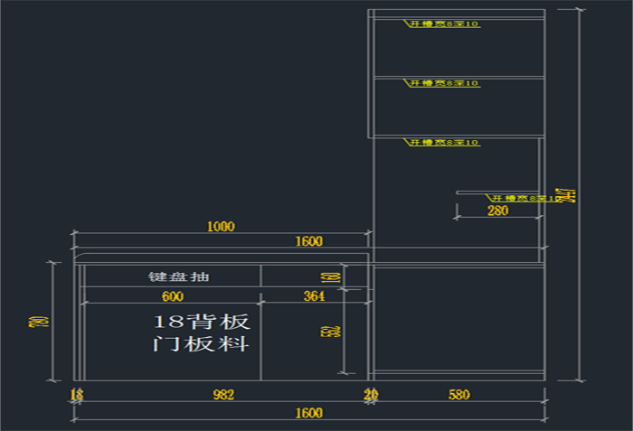Select the topmost 开槽宽8深10 annotation
This screenshot has height=431, width=633.
click(443, 23)
